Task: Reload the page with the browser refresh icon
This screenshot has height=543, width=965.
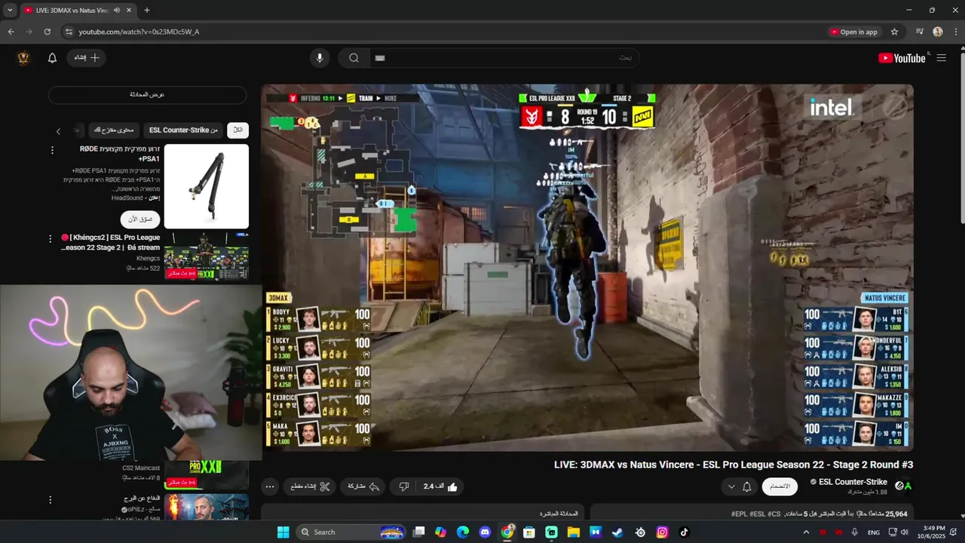Action: [x=47, y=32]
